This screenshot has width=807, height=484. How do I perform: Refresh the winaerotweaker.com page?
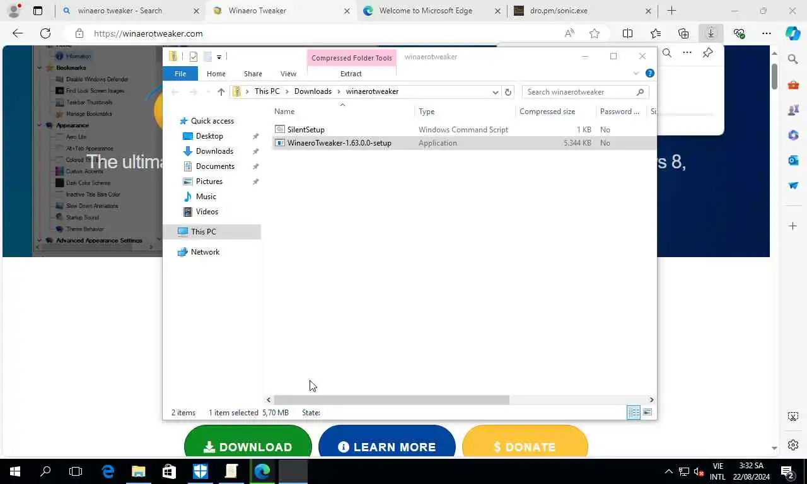tap(45, 33)
